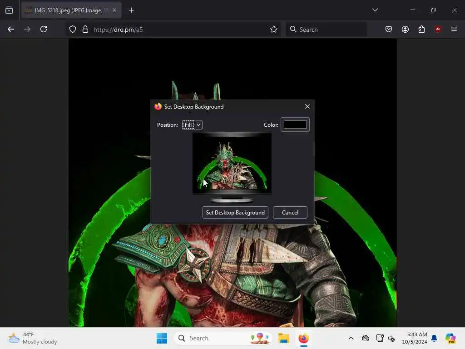Click the taskbar Search box
Image resolution: width=465 pixels, height=349 pixels.
pyautogui.click(x=223, y=338)
